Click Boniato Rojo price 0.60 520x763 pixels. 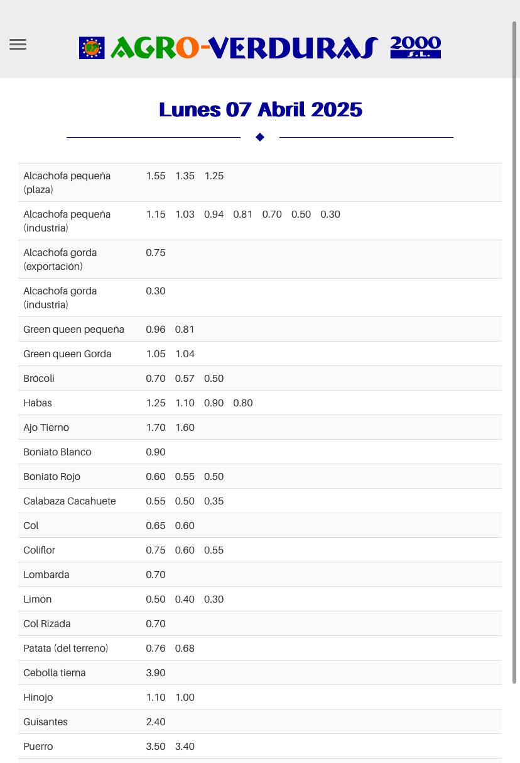point(156,476)
